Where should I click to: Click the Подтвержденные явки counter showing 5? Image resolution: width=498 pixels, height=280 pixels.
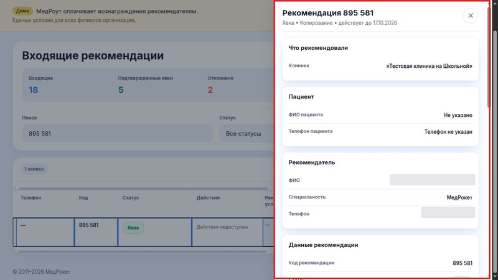tap(157, 85)
